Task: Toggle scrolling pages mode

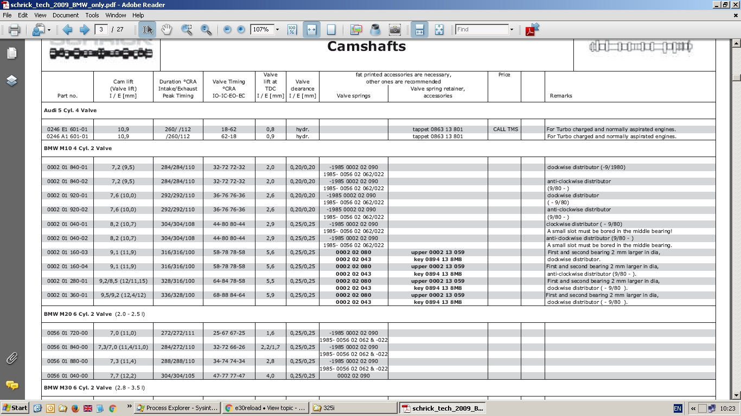Action: point(419,30)
